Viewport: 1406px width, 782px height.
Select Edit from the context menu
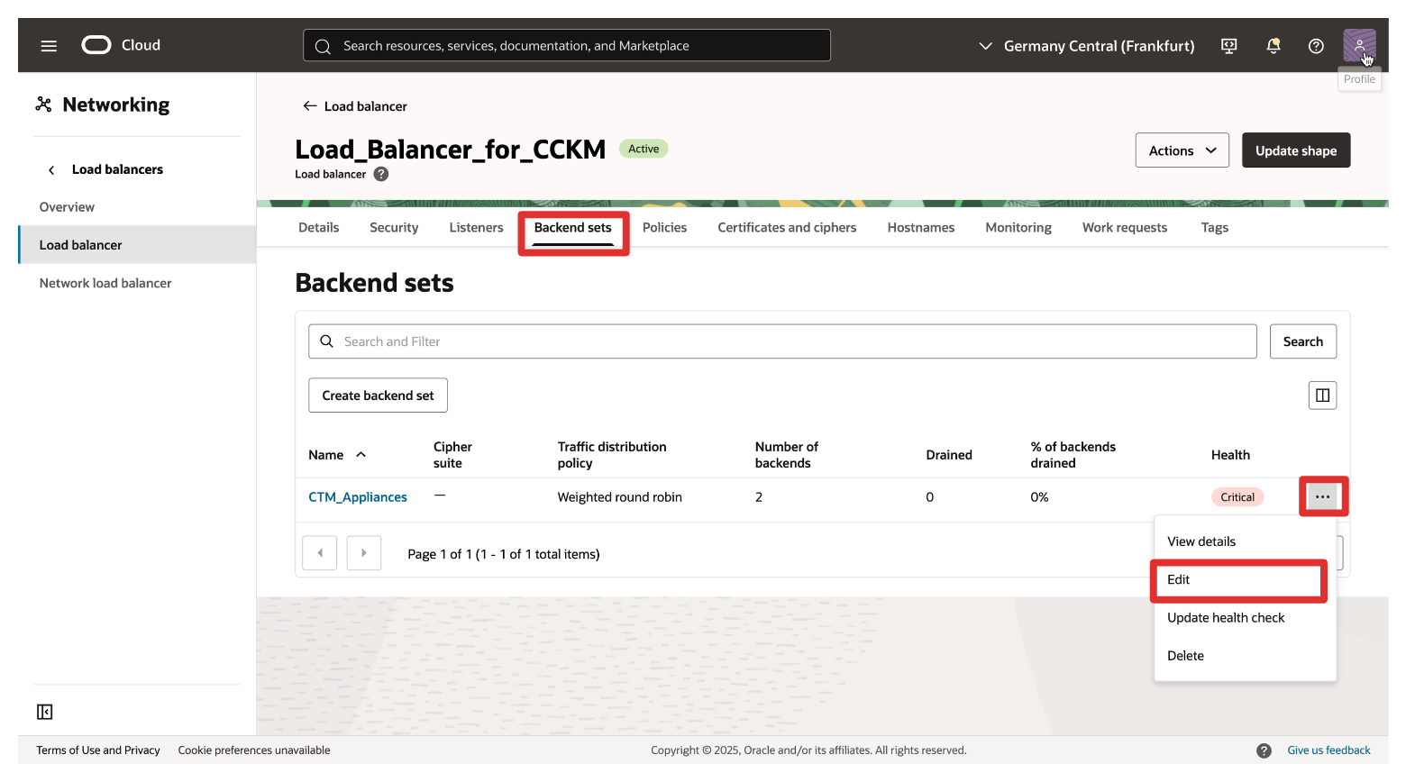click(x=1178, y=579)
